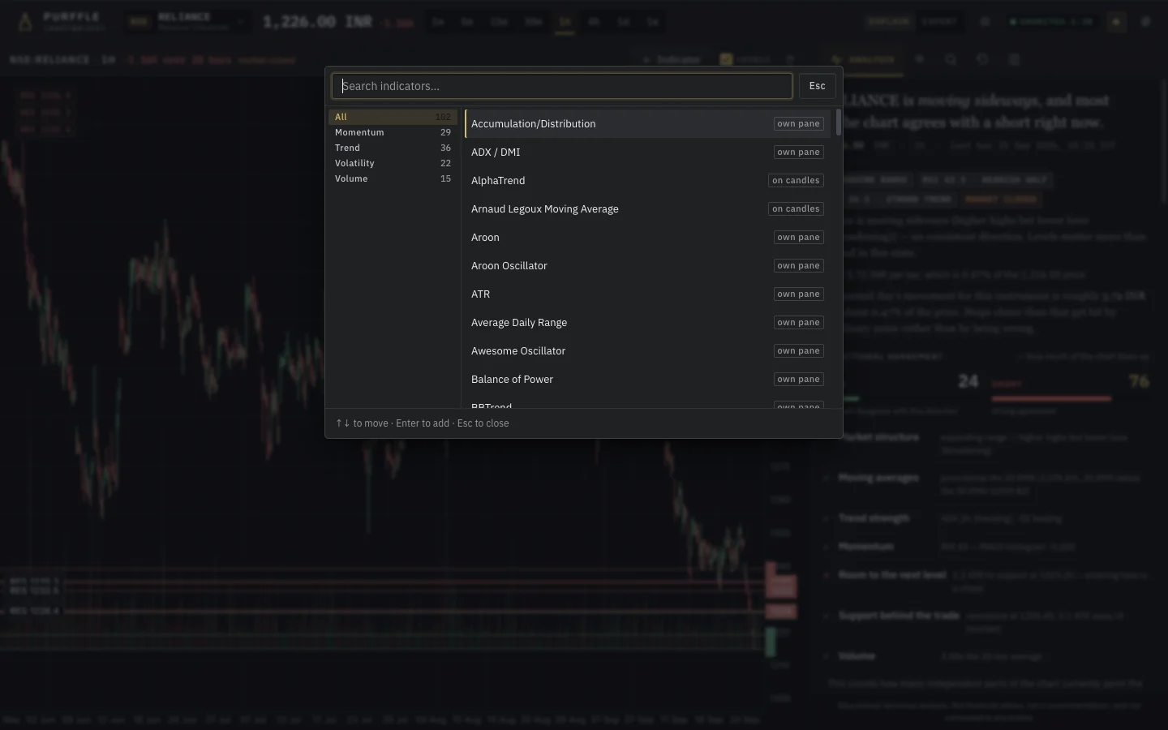This screenshot has width=1168, height=730.
Task: Add the ATR indicator
Action: click(x=647, y=294)
